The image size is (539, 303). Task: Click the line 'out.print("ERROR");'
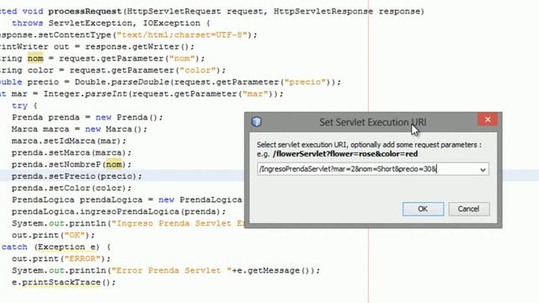coord(61,258)
